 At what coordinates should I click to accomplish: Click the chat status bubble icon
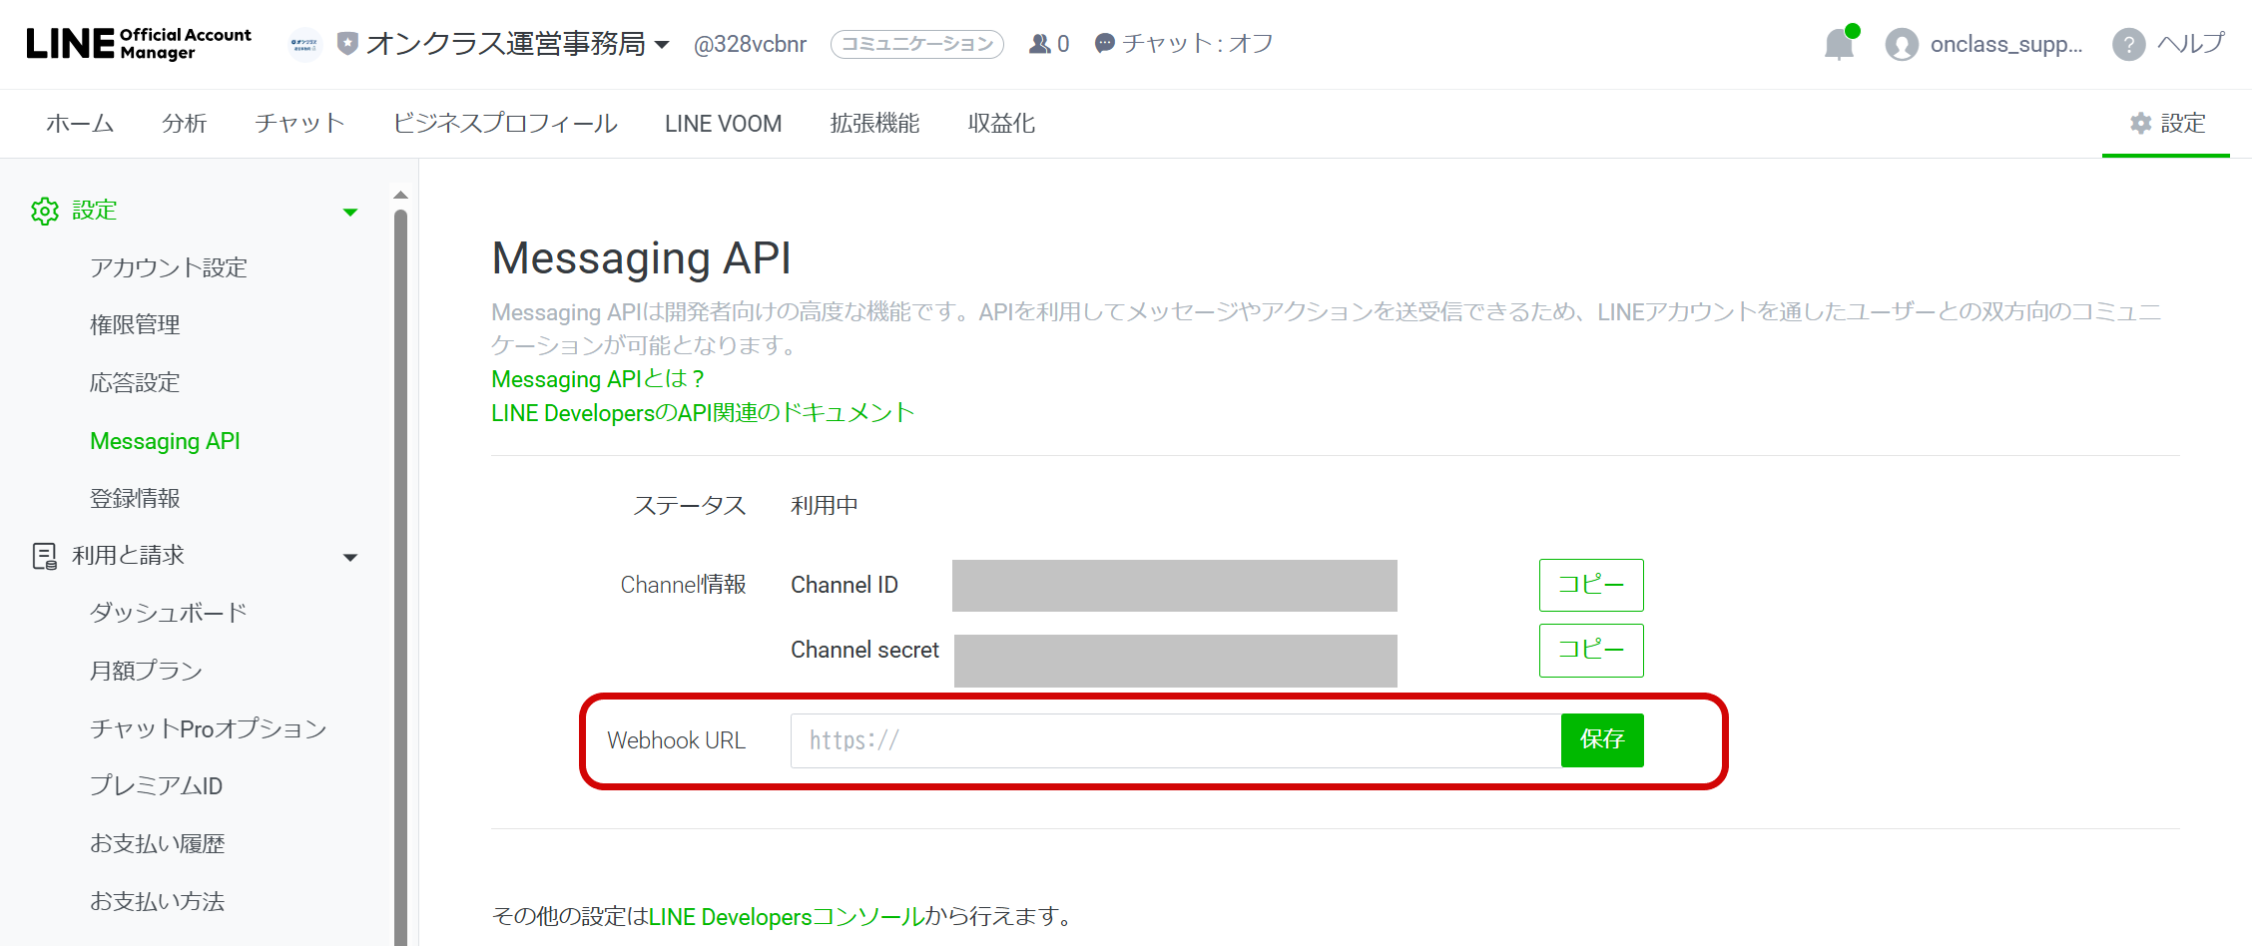(1104, 44)
